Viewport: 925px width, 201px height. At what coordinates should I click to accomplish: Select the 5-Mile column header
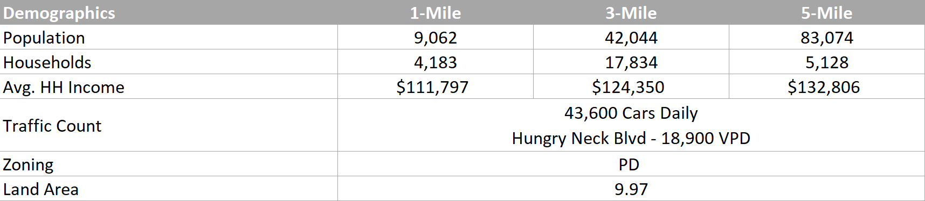[x=827, y=12]
